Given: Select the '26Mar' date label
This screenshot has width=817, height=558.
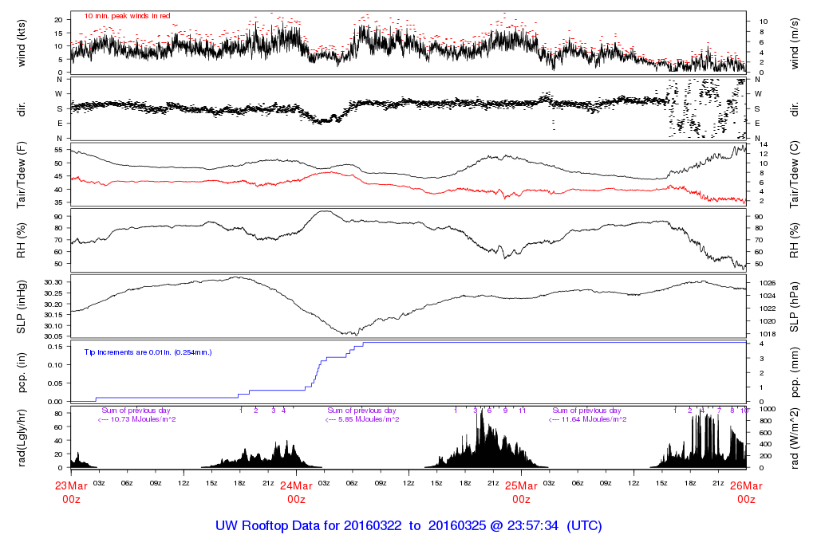Looking at the screenshot, I should (x=746, y=485).
